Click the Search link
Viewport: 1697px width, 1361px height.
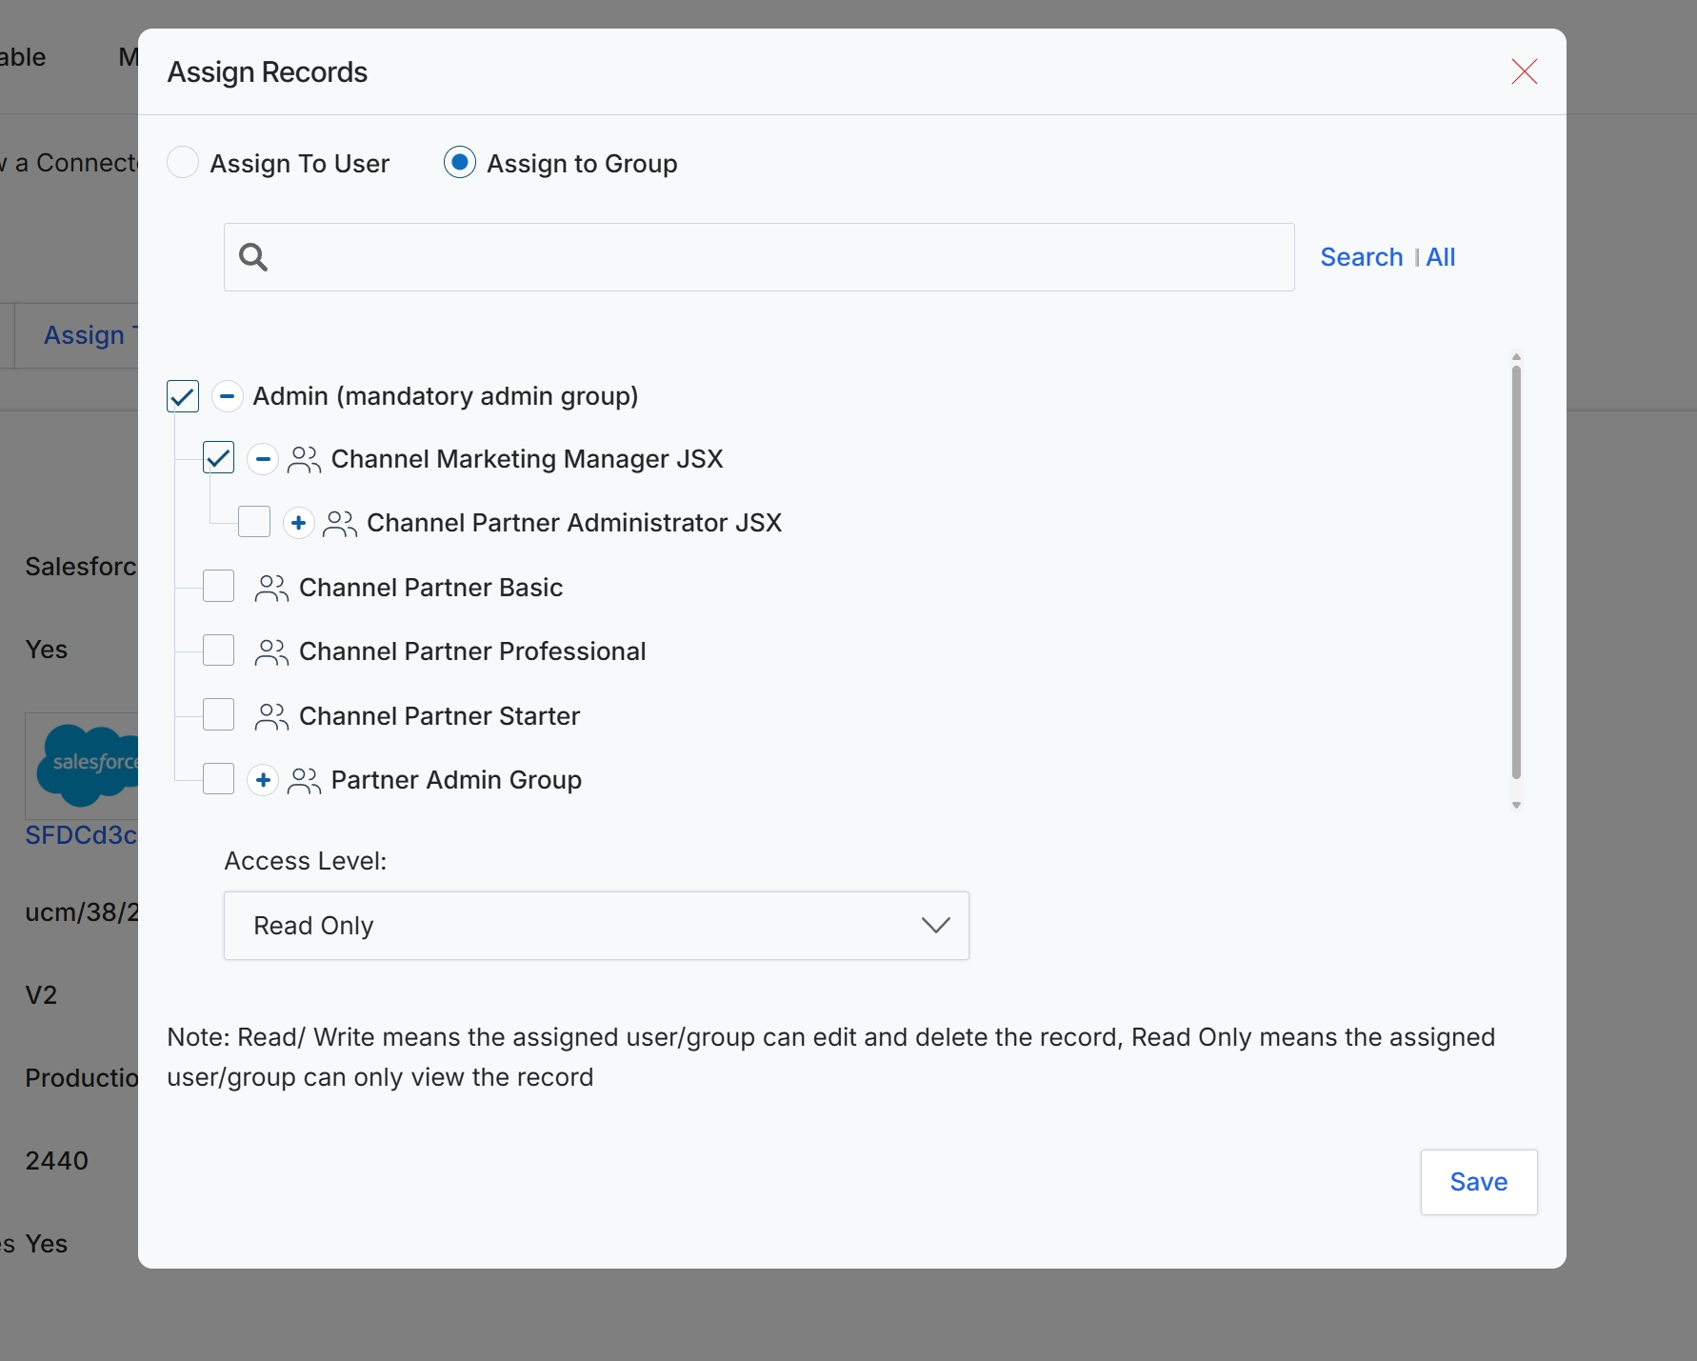point(1361,257)
